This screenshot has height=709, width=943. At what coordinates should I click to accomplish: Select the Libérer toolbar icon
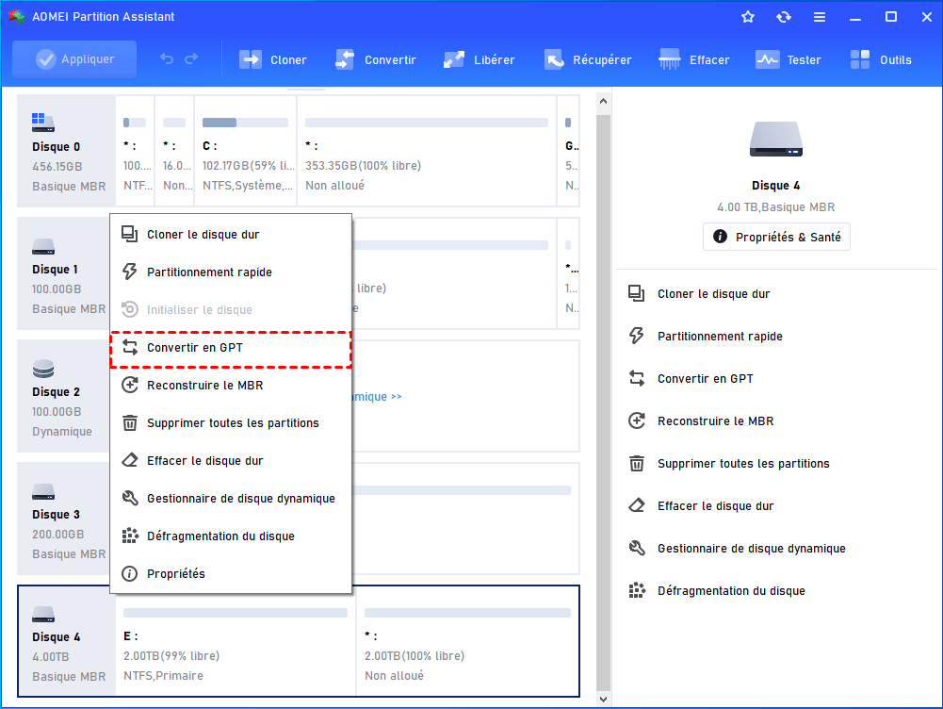[x=454, y=59]
